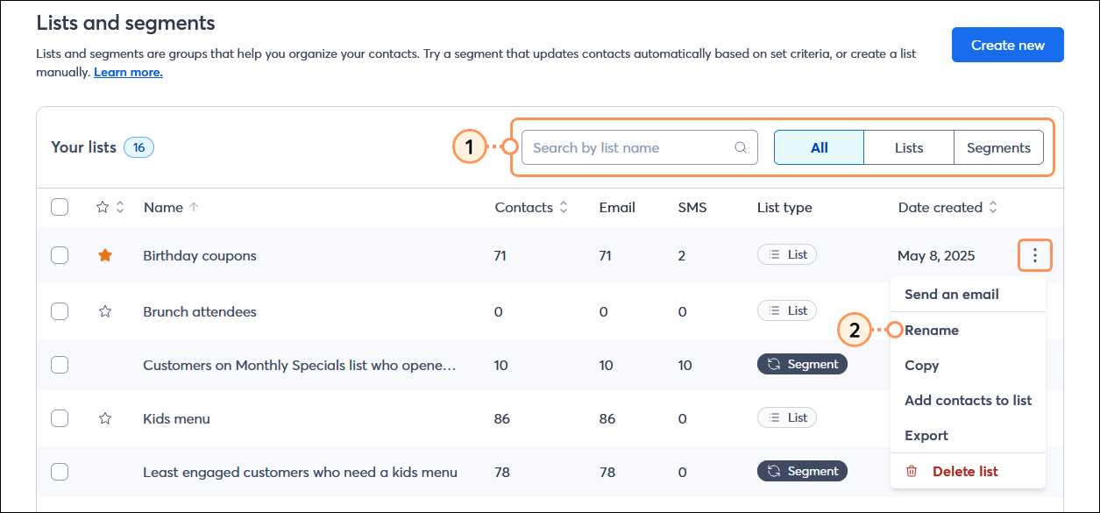Open the Learn more link
This screenshot has width=1100, height=513.
128,72
